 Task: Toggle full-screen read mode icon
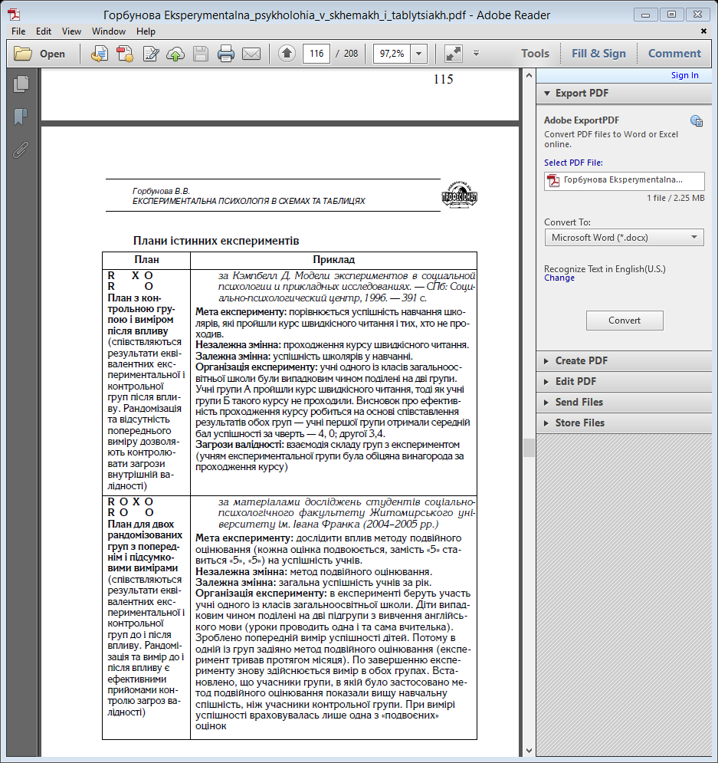pos(453,54)
